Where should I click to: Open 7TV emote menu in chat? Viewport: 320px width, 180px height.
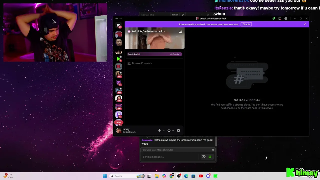[x=204, y=157]
